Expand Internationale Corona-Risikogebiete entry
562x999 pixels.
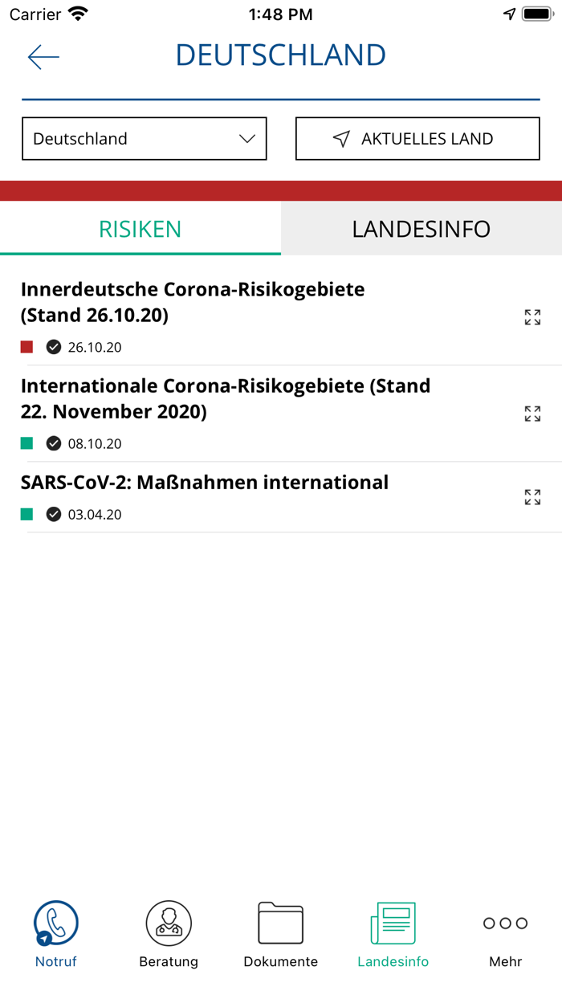point(532,414)
